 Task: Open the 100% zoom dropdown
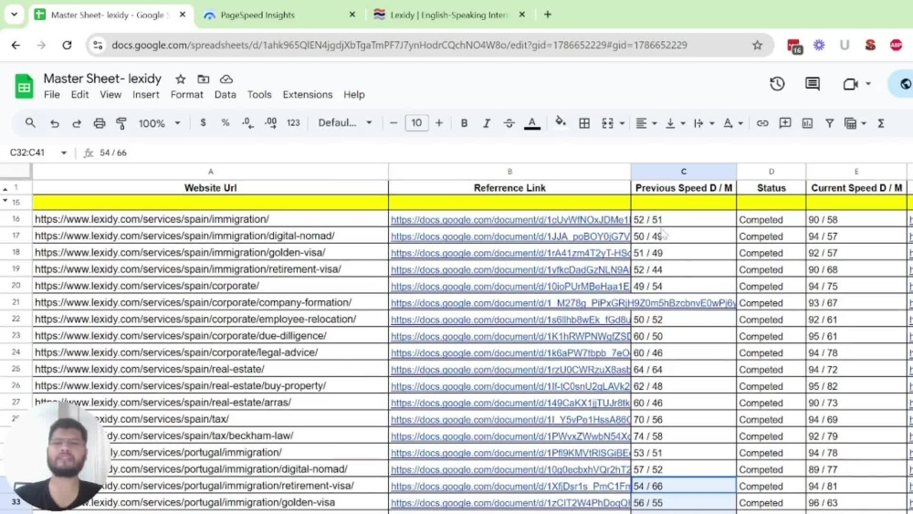(x=159, y=123)
